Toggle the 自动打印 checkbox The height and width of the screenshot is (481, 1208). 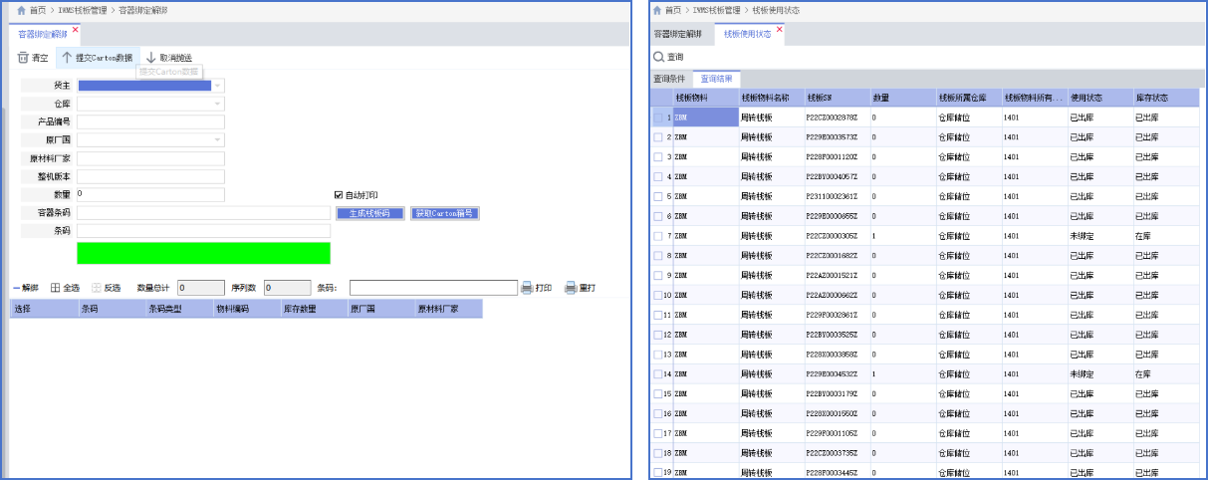point(339,195)
